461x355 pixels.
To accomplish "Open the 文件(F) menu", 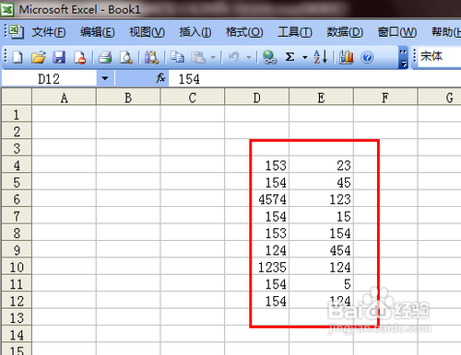I will pos(49,32).
